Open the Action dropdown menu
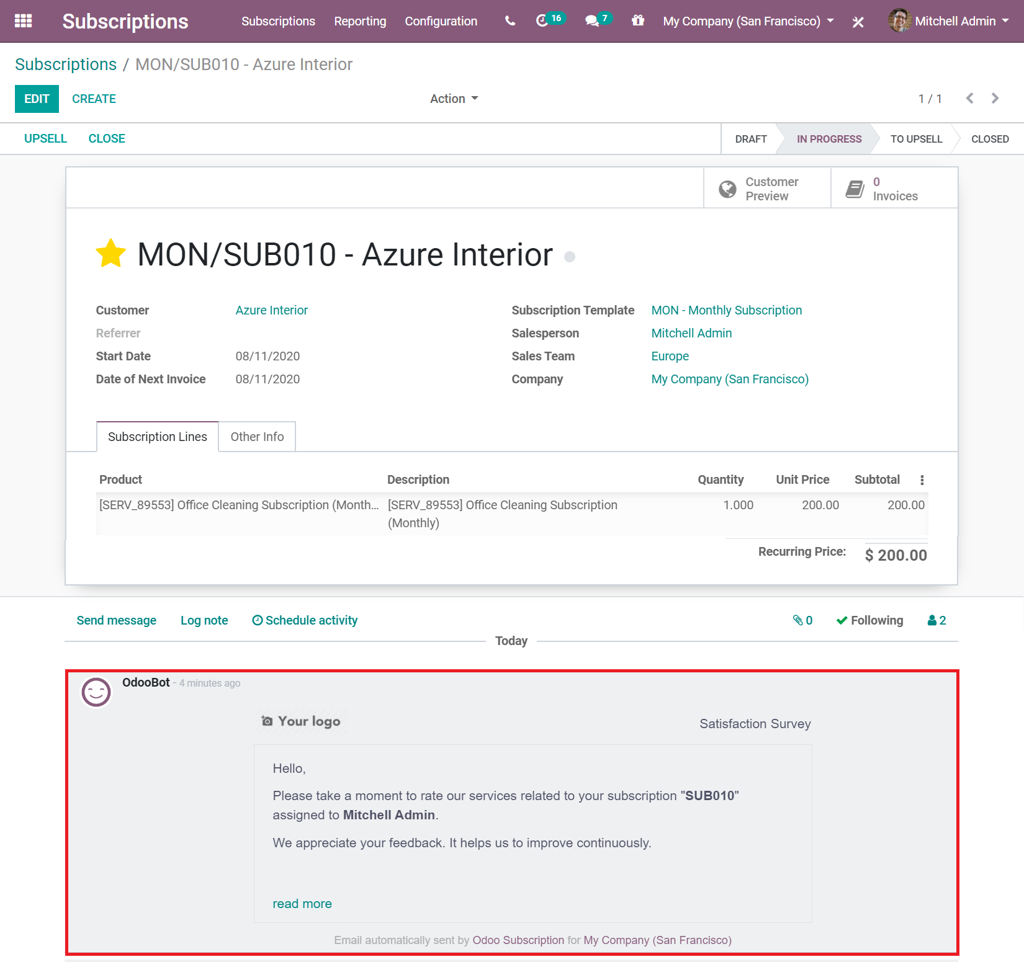The width and height of the screenshot is (1024, 962). 454,99
